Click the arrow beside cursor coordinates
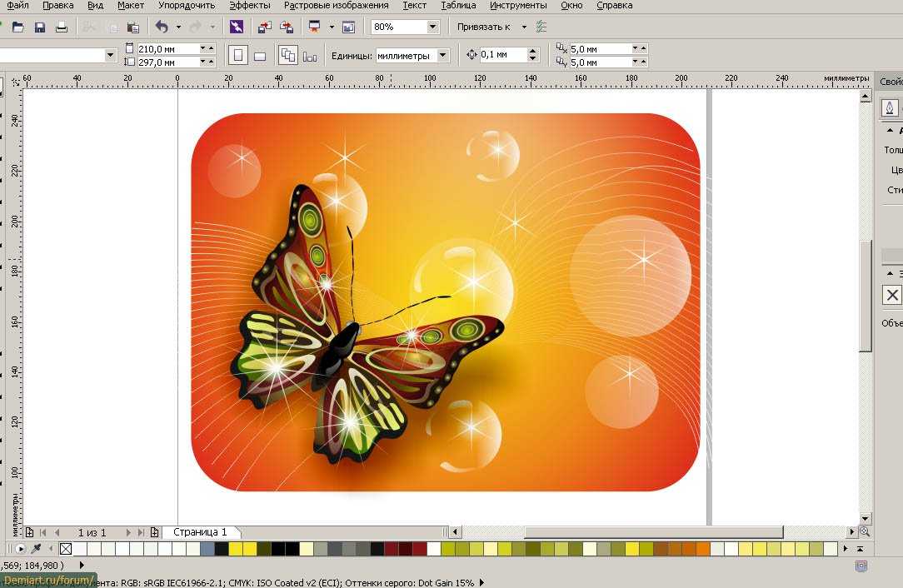903x588 pixels. (x=81, y=565)
